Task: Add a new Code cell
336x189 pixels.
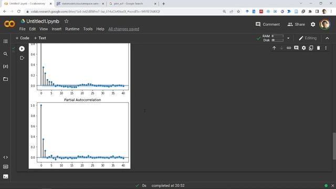Action: [22, 38]
